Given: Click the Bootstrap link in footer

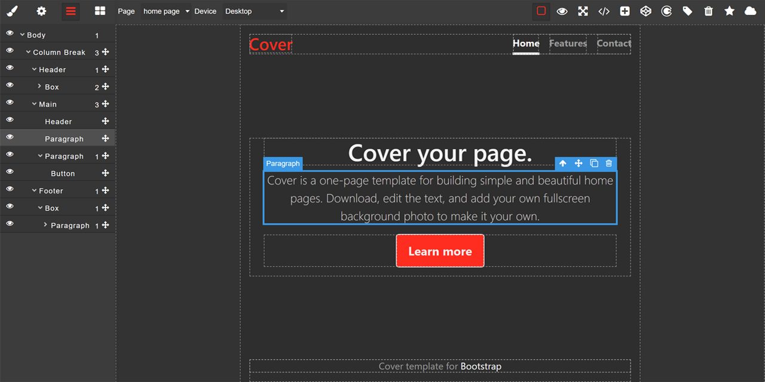Looking at the screenshot, I should 481,366.
